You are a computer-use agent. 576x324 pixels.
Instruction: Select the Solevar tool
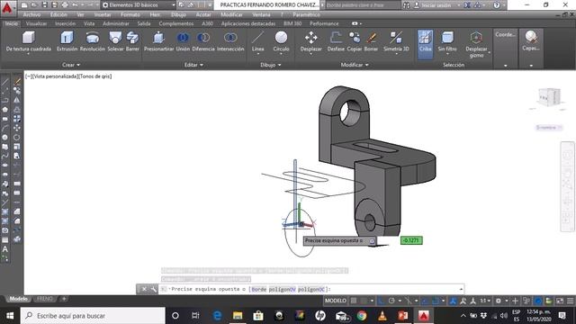click(x=115, y=41)
